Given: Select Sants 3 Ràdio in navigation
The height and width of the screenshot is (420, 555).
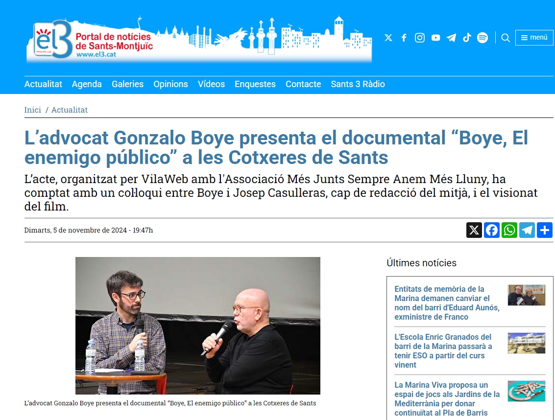Looking at the screenshot, I should 358,84.
